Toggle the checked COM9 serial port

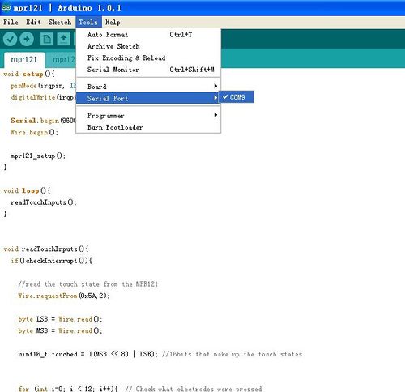pos(237,97)
